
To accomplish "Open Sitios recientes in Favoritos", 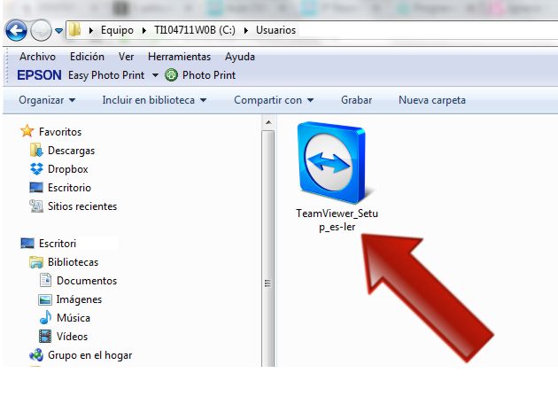I will pos(82,206).
